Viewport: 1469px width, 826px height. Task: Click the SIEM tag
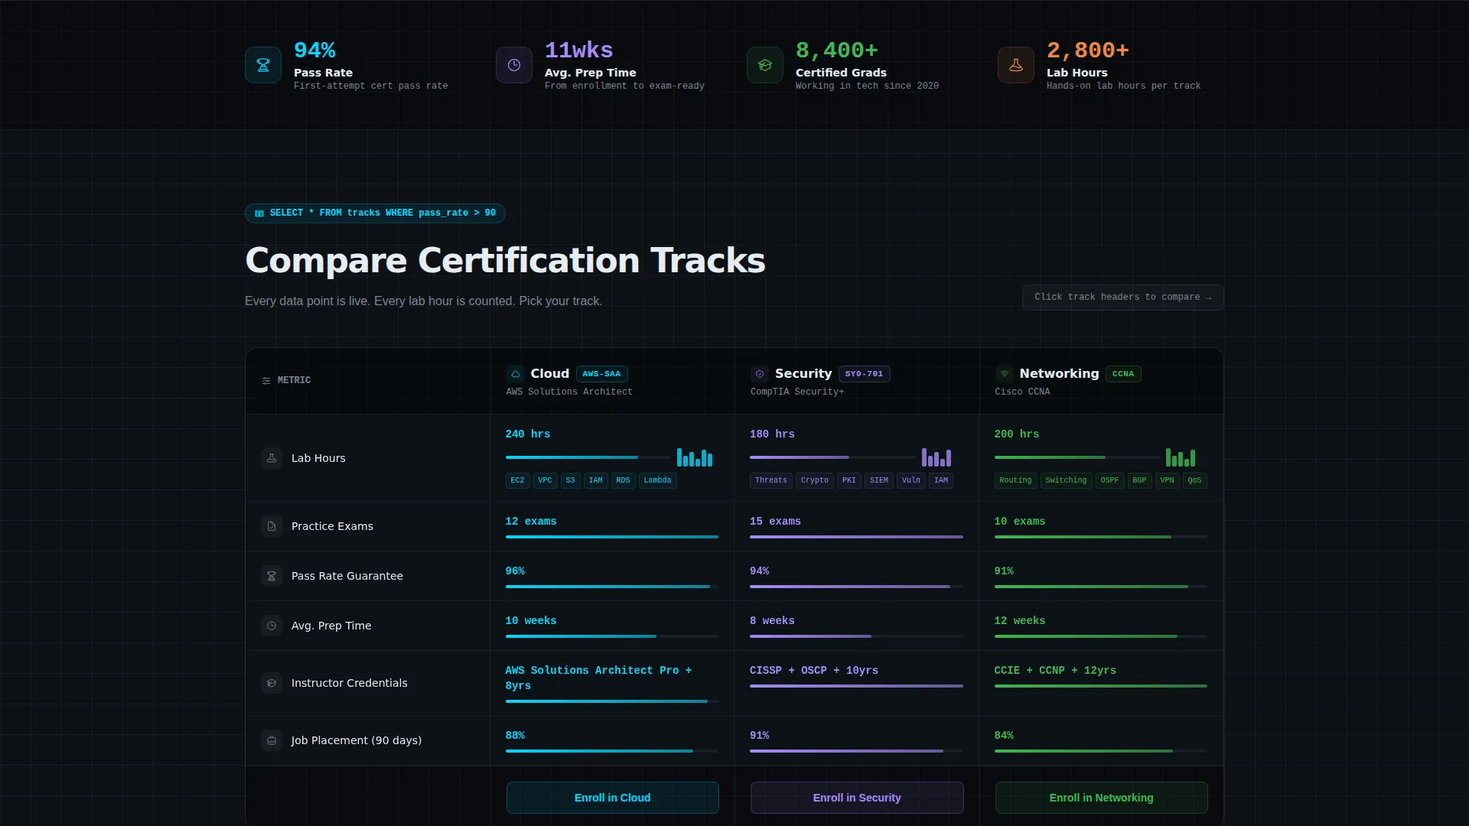879,480
